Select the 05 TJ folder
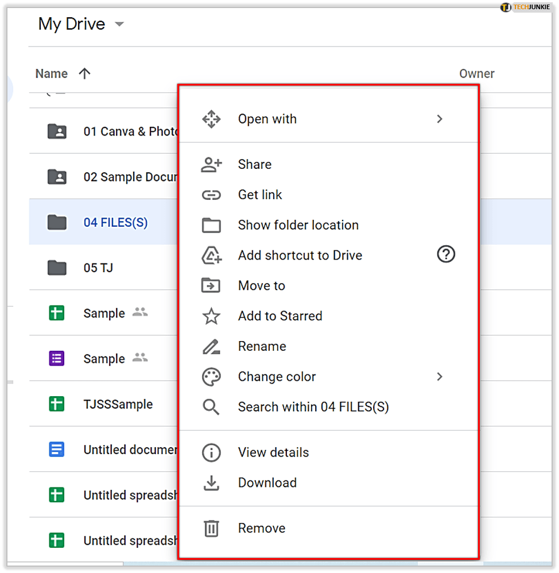The image size is (559, 573). 98,268
